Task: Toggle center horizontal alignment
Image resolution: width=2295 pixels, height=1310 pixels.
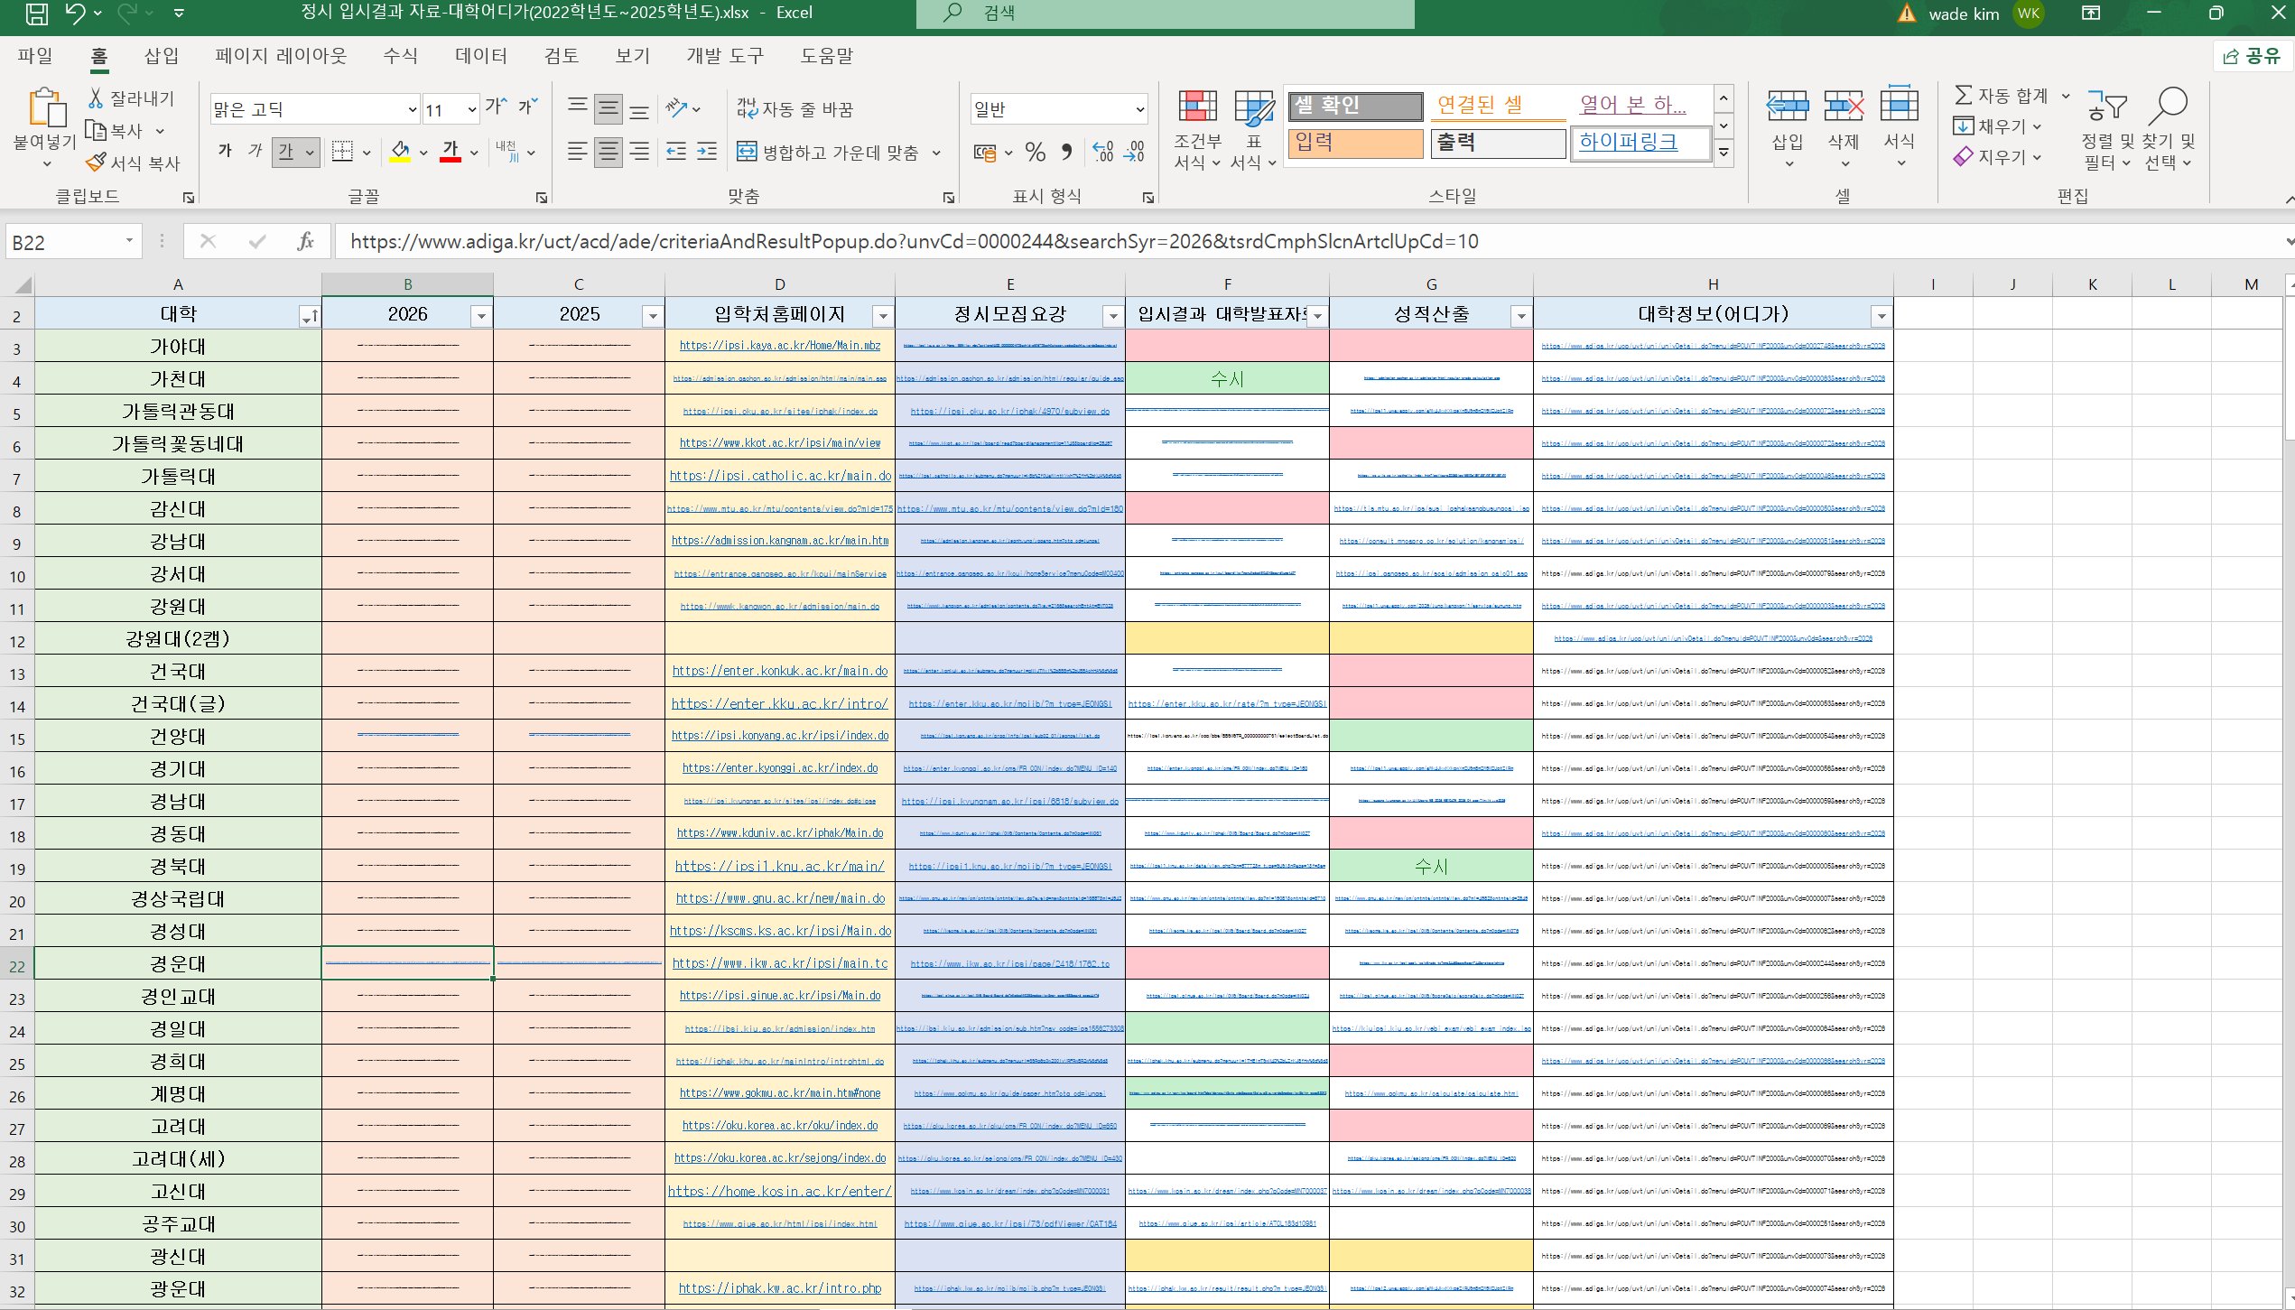Action: [x=609, y=151]
